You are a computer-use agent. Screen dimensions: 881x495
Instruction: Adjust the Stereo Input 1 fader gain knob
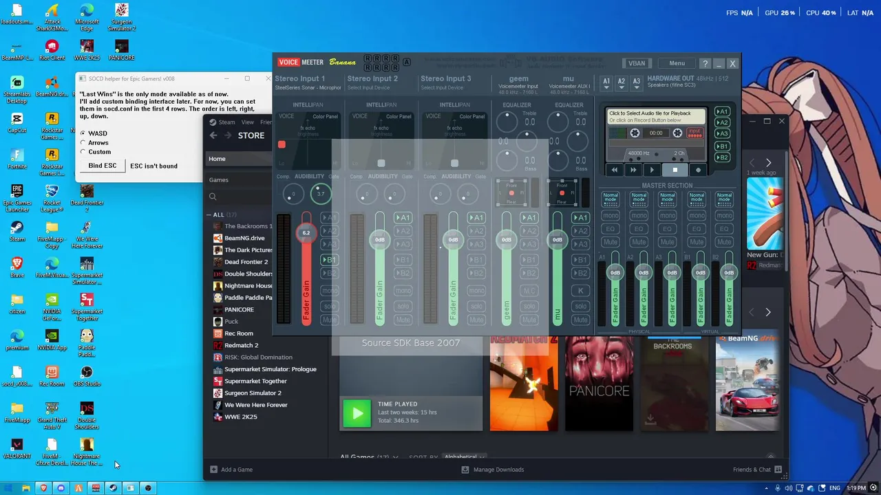[306, 234]
